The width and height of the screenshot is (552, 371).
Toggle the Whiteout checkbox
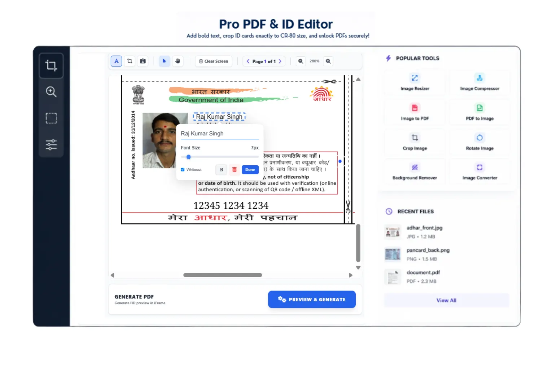[183, 170]
